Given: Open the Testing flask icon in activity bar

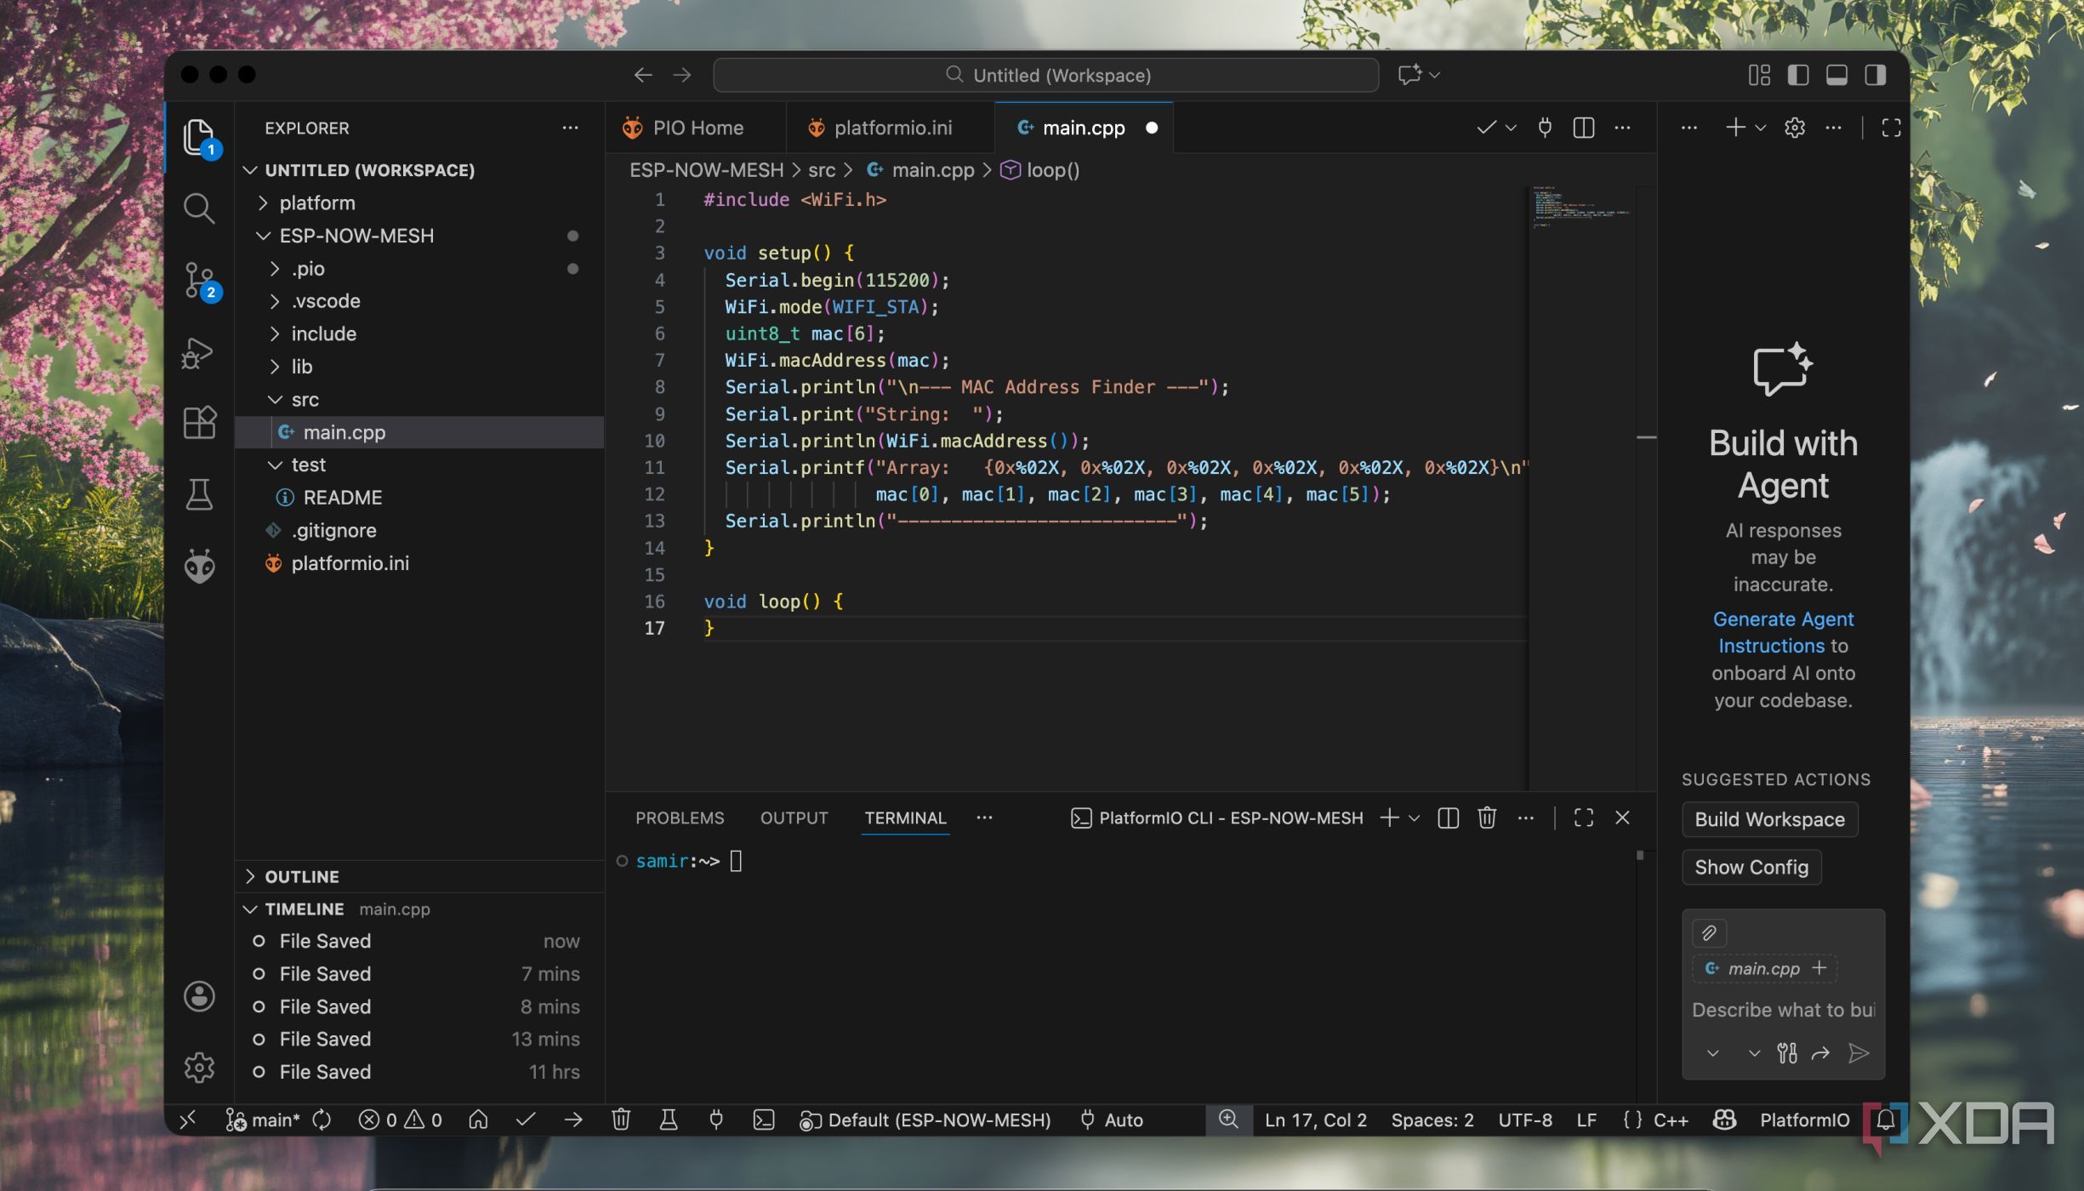Looking at the screenshot, I should click(x=199, y=494).
